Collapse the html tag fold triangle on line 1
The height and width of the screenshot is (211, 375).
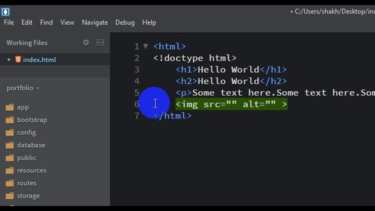click(145, 46)
